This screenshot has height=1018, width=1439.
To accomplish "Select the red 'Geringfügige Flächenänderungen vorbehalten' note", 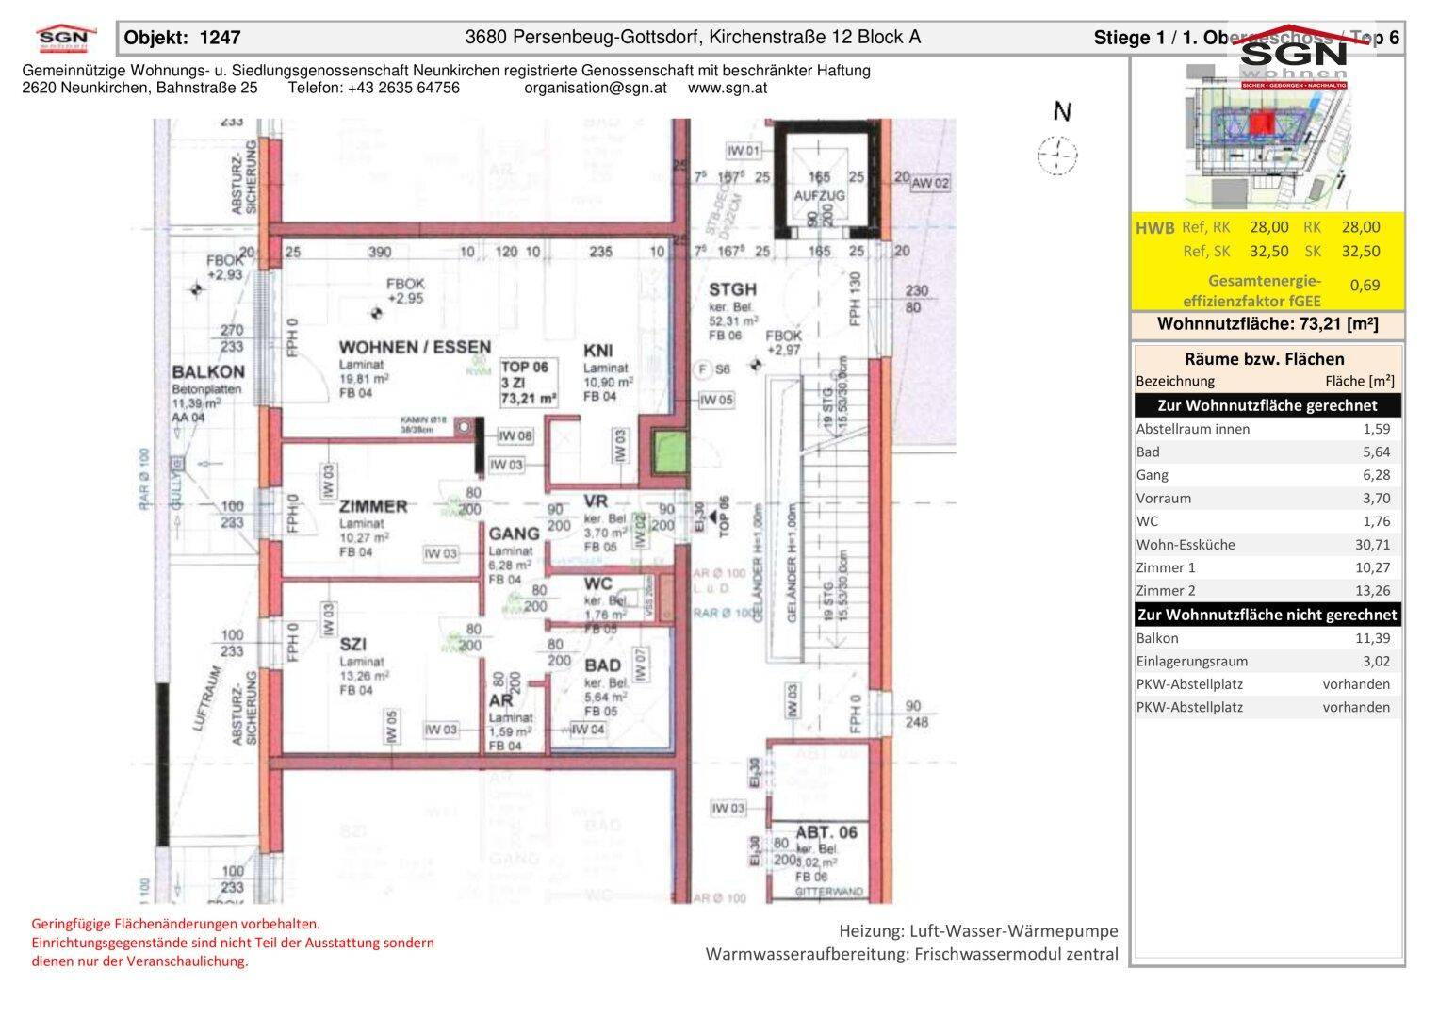I will coord(175,925).
